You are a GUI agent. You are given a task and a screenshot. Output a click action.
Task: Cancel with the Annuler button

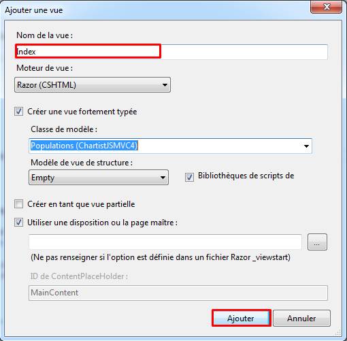(301, 318)
